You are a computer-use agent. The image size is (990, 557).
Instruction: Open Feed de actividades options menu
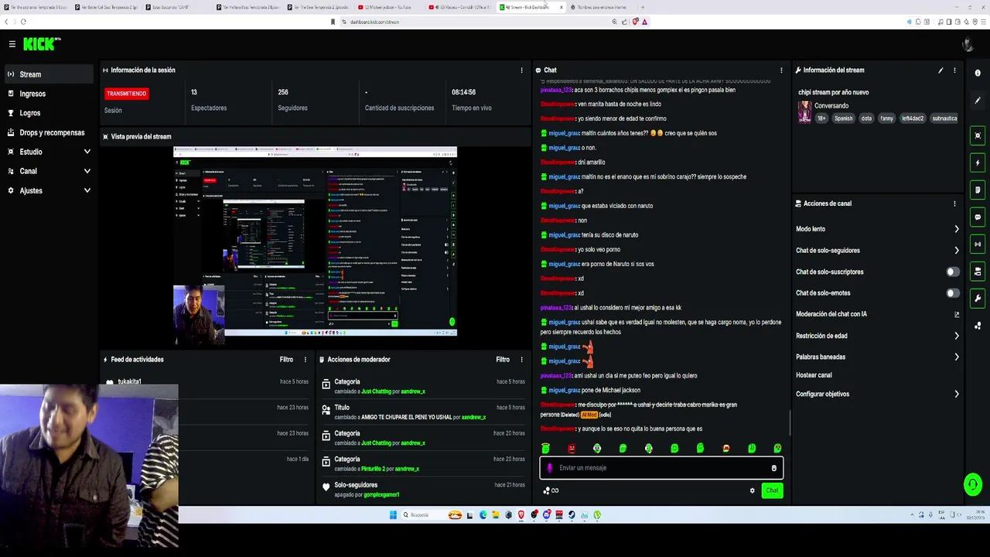[305, 360]
